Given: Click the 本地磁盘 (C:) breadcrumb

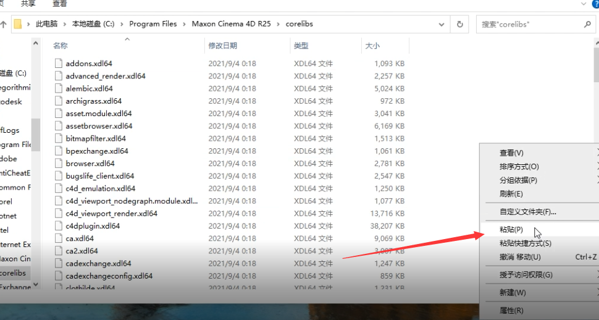Looking at the screenshot, I should click(93, 23).
